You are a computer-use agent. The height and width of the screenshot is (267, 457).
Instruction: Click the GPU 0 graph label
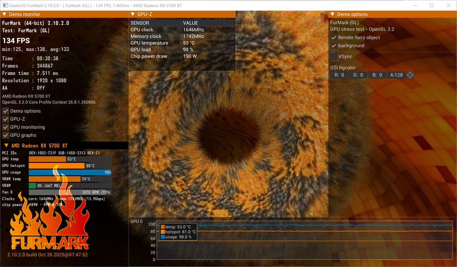pos(137,221)
